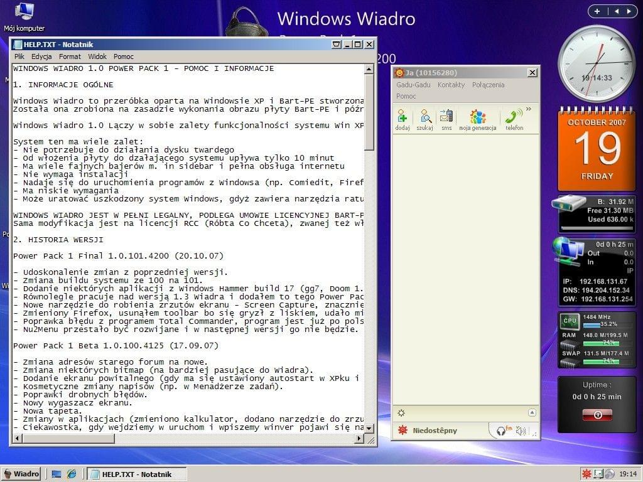Click the RAM usage bar in sidebar

(x=607, y=343)
